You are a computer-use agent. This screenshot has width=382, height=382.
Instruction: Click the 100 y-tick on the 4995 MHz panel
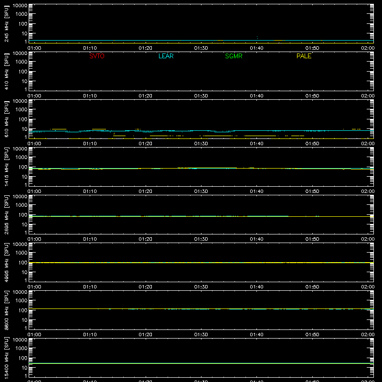[x=23, y=263]
